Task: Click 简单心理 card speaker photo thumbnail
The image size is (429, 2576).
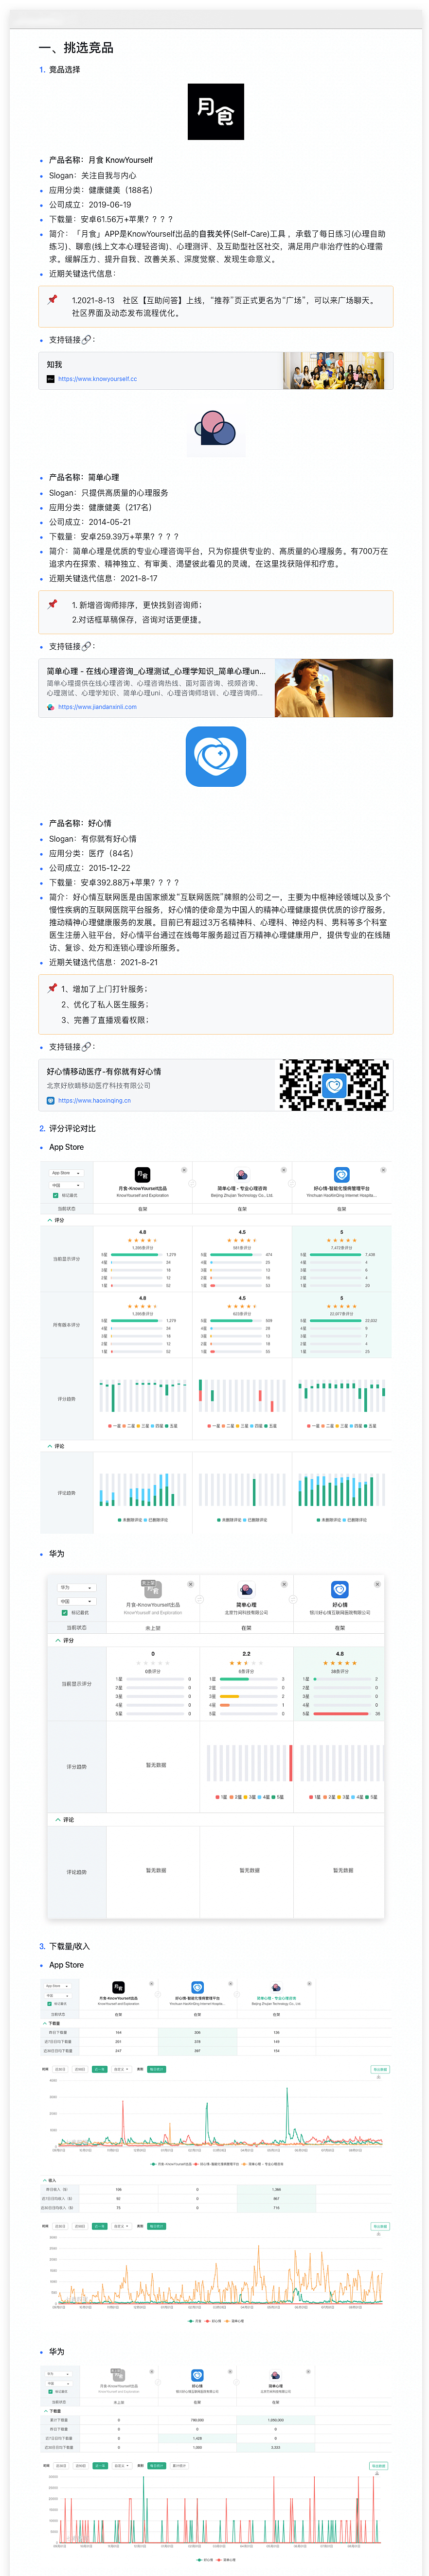Action: pyautogui.click(x=333, y=688)
